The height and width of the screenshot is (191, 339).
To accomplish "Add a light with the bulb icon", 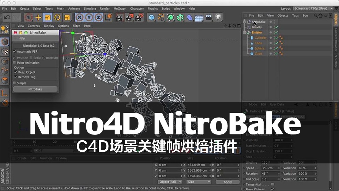I will point(218,17).
